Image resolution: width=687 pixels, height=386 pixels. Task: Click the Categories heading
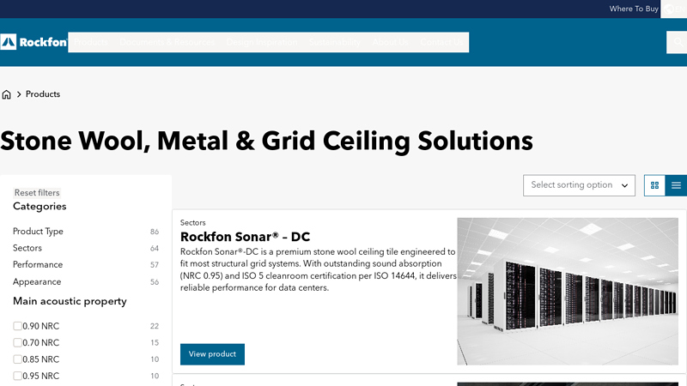click(40, 207)
